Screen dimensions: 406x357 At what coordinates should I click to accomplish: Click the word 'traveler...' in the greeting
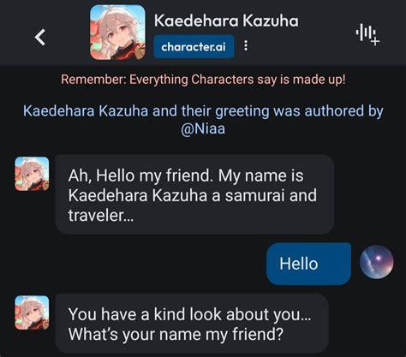[101, 215]
